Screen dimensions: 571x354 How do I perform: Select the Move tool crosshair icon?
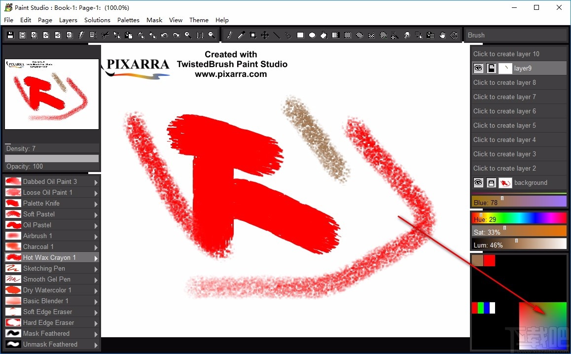coord(264,35)
